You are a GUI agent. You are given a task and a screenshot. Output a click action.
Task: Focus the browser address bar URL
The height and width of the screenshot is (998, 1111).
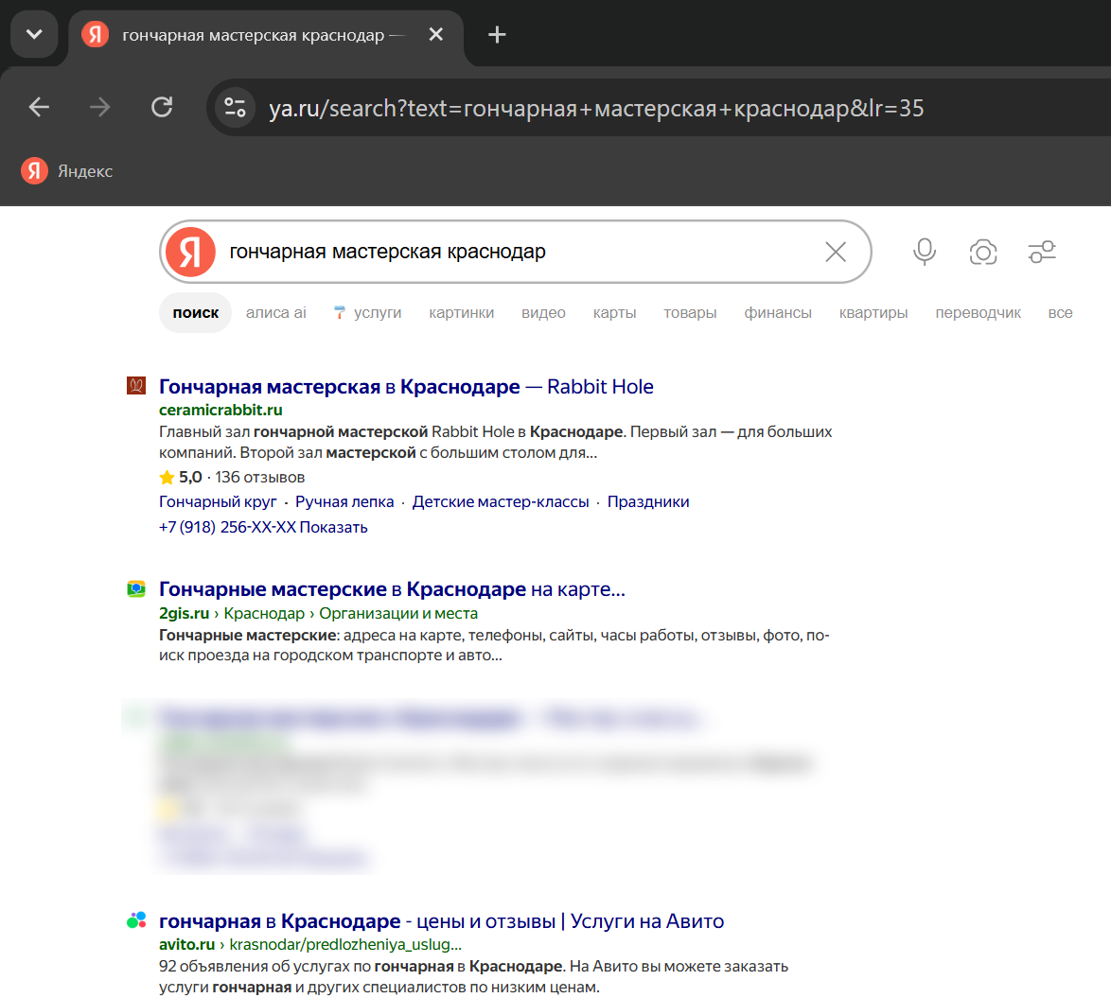click(596, 108)
